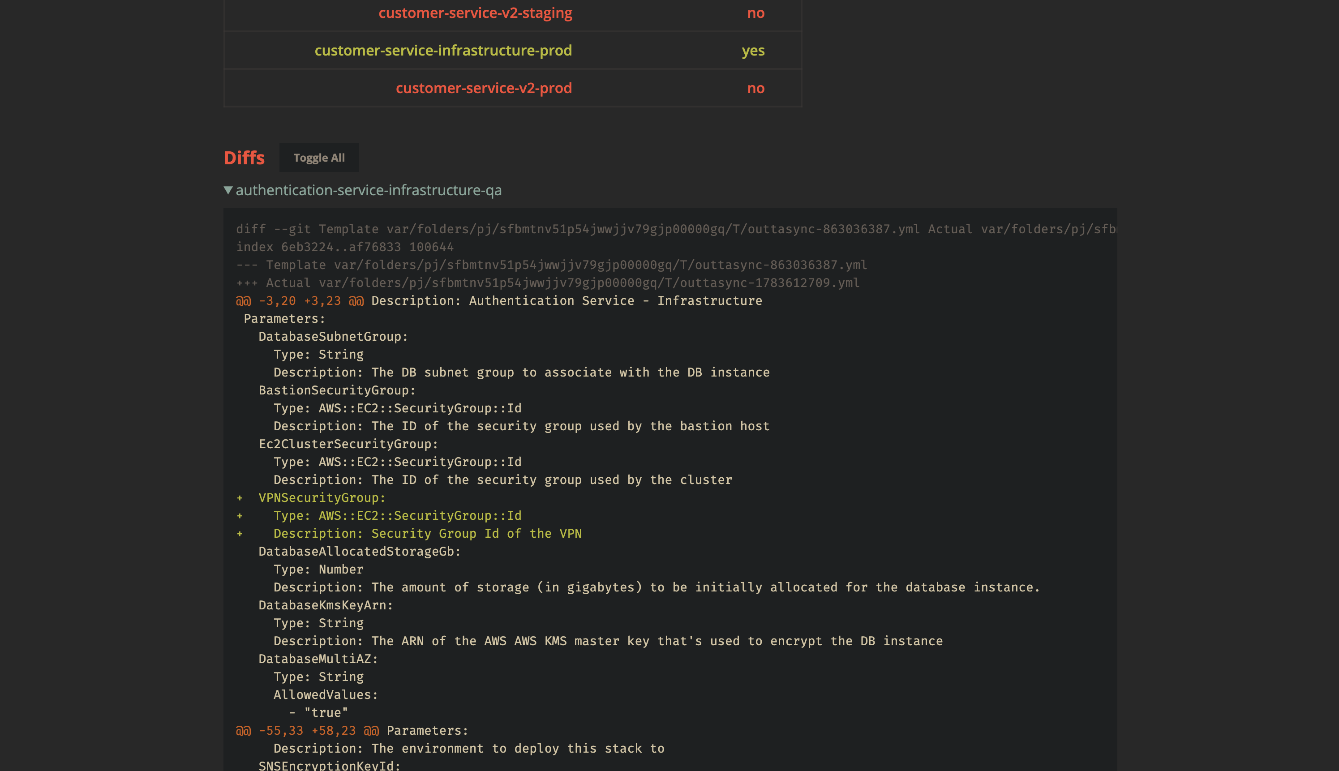Click the Toggle All button
This screenshot has height=771, width=1339.
pos(319,158)
